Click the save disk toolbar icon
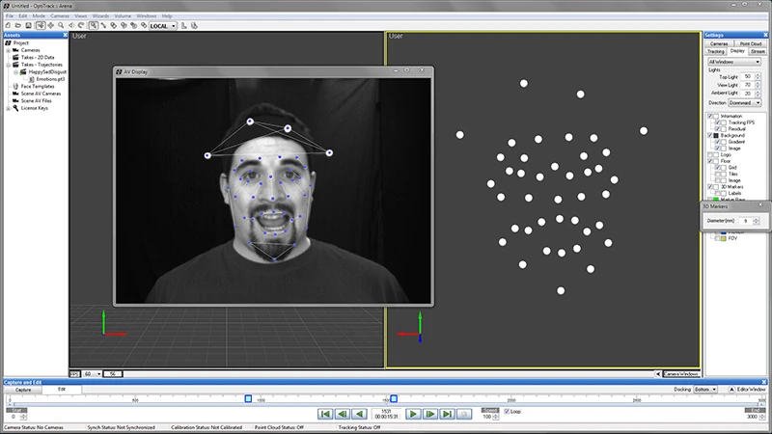 (x=26, y=25)
